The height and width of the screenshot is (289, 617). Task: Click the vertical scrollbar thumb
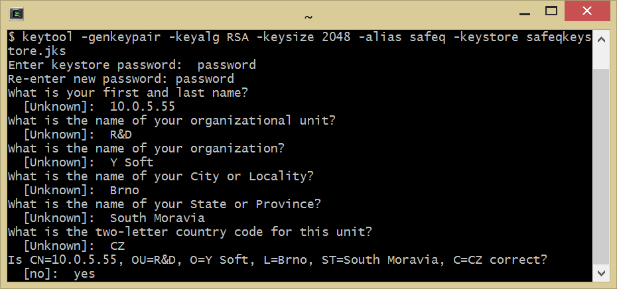point(600,166)
